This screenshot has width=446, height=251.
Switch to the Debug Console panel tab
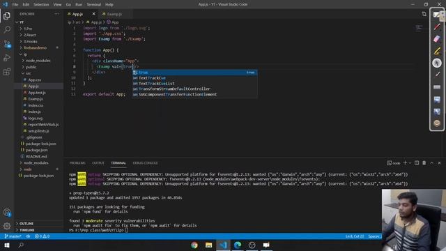click(x=145, y=163)
